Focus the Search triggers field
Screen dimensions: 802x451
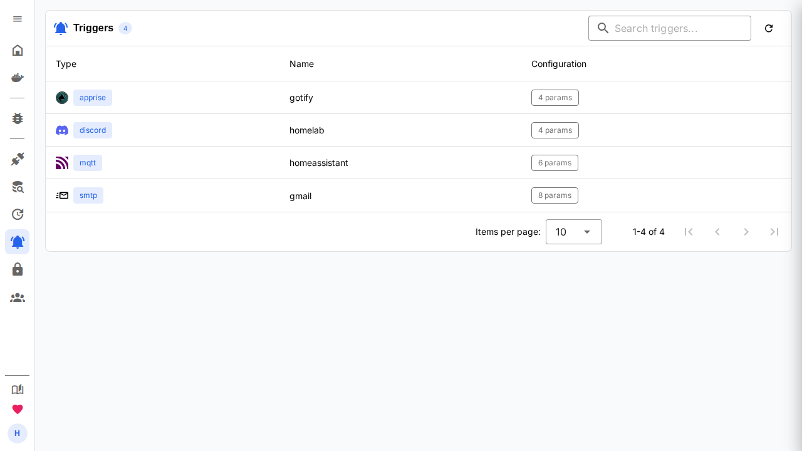click(670, 28)
